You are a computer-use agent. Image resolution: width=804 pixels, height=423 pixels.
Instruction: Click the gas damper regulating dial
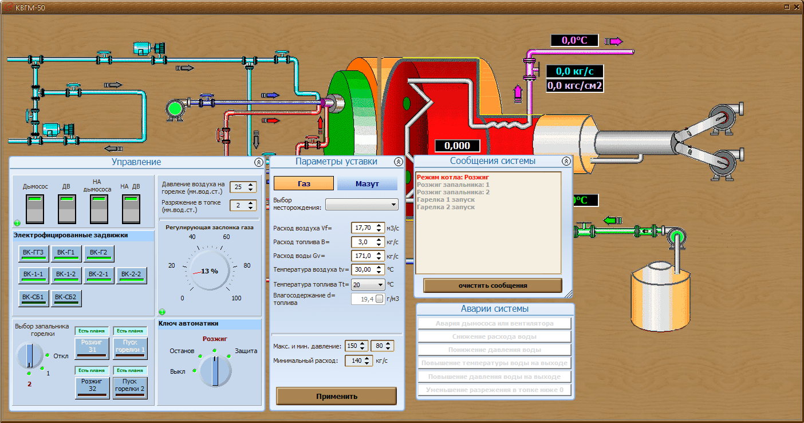[x=209, y=271]
